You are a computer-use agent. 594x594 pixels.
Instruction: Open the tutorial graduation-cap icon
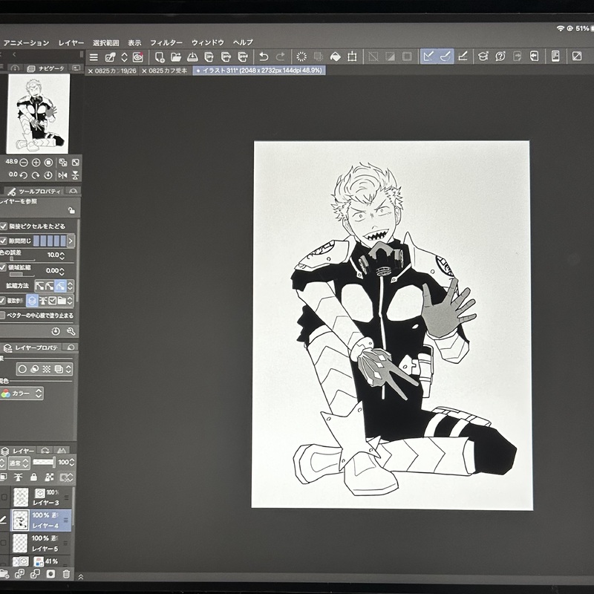point(483,56)
